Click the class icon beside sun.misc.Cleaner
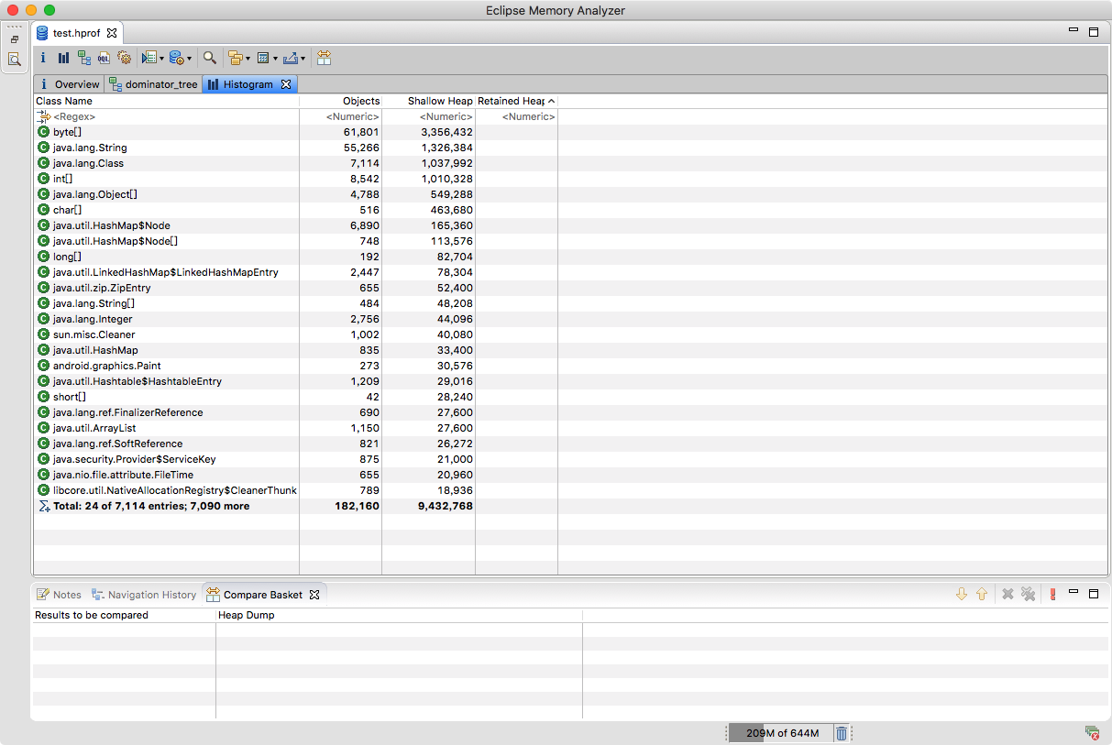This screenshot has height=745, width=1112. pyautogui.click(x=43, y=334)
